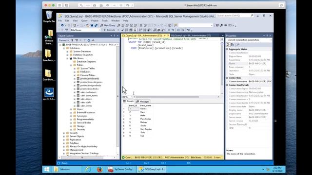The width and height of the screenshot is (312, 175).
Task: Click the disconnect icon in Object Explorer toolbar
Action: pos(77,40)
